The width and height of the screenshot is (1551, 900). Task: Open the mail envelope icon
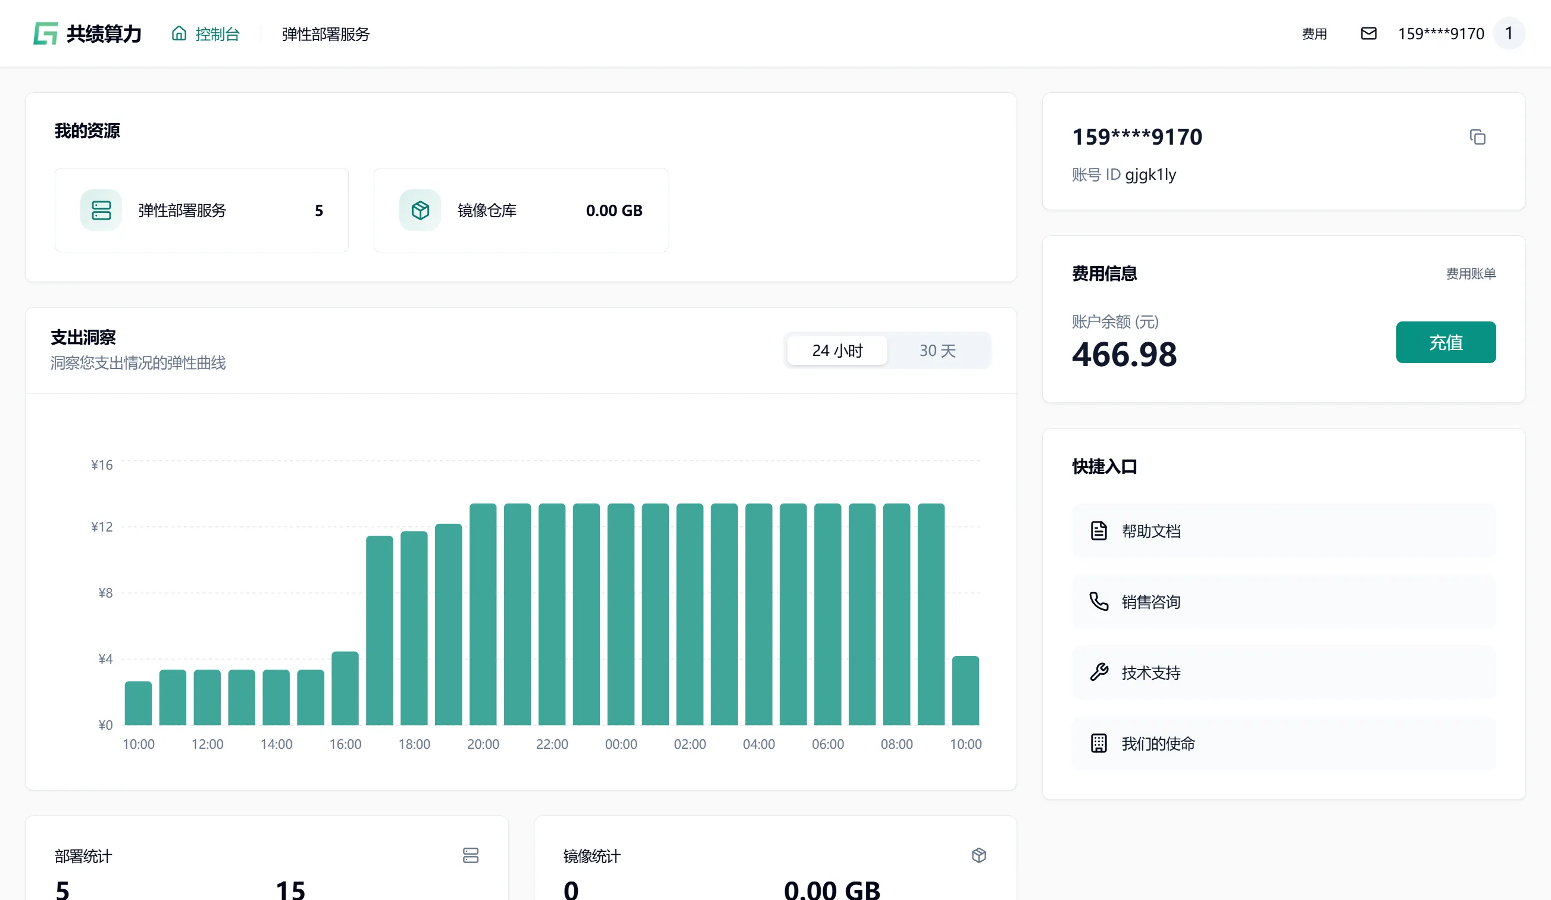tap(1368, 33)
